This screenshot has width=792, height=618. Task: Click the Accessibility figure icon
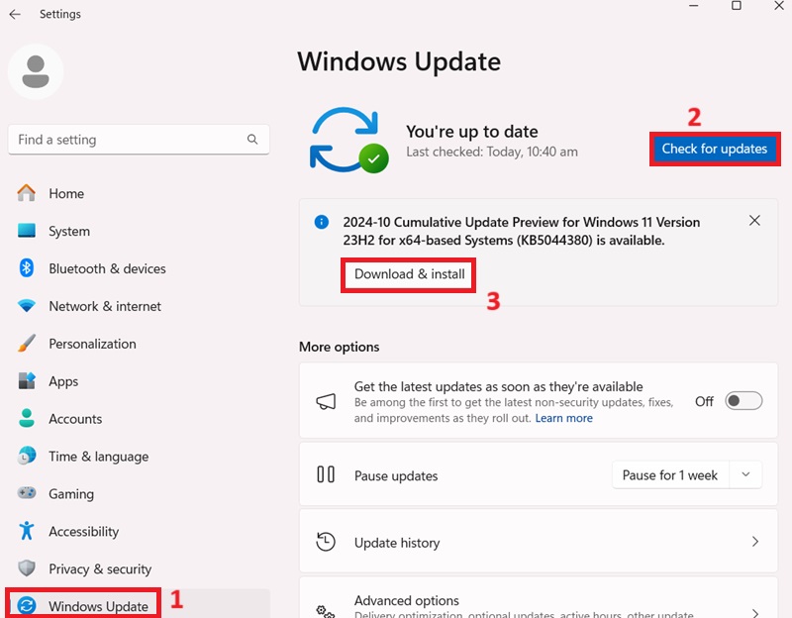27,531
